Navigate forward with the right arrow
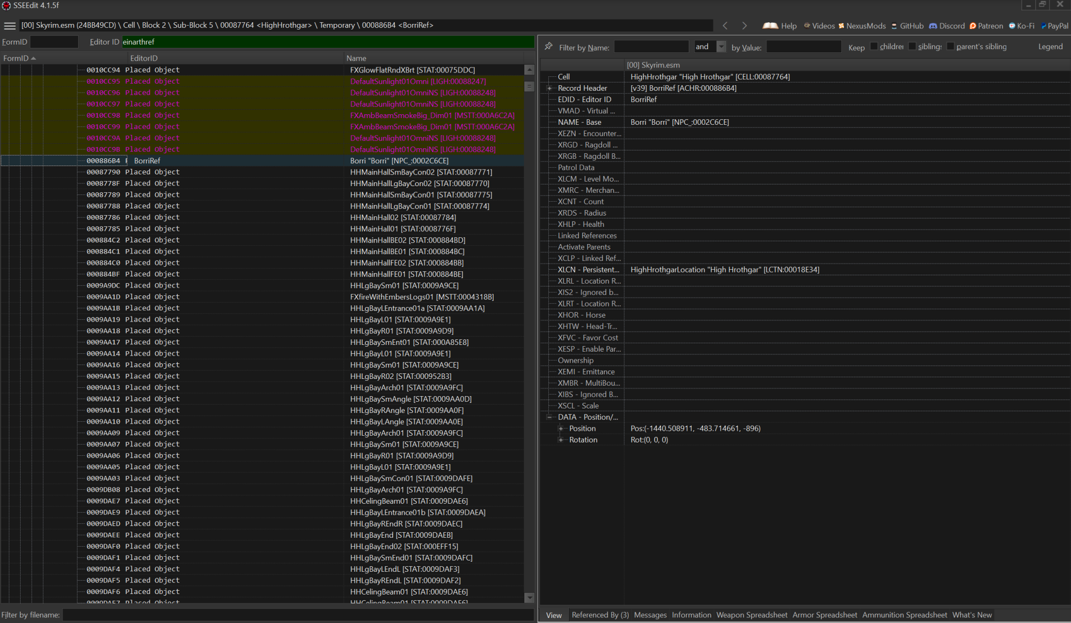This screenshot has width=1071, height=623. click(x=744, y=26)
